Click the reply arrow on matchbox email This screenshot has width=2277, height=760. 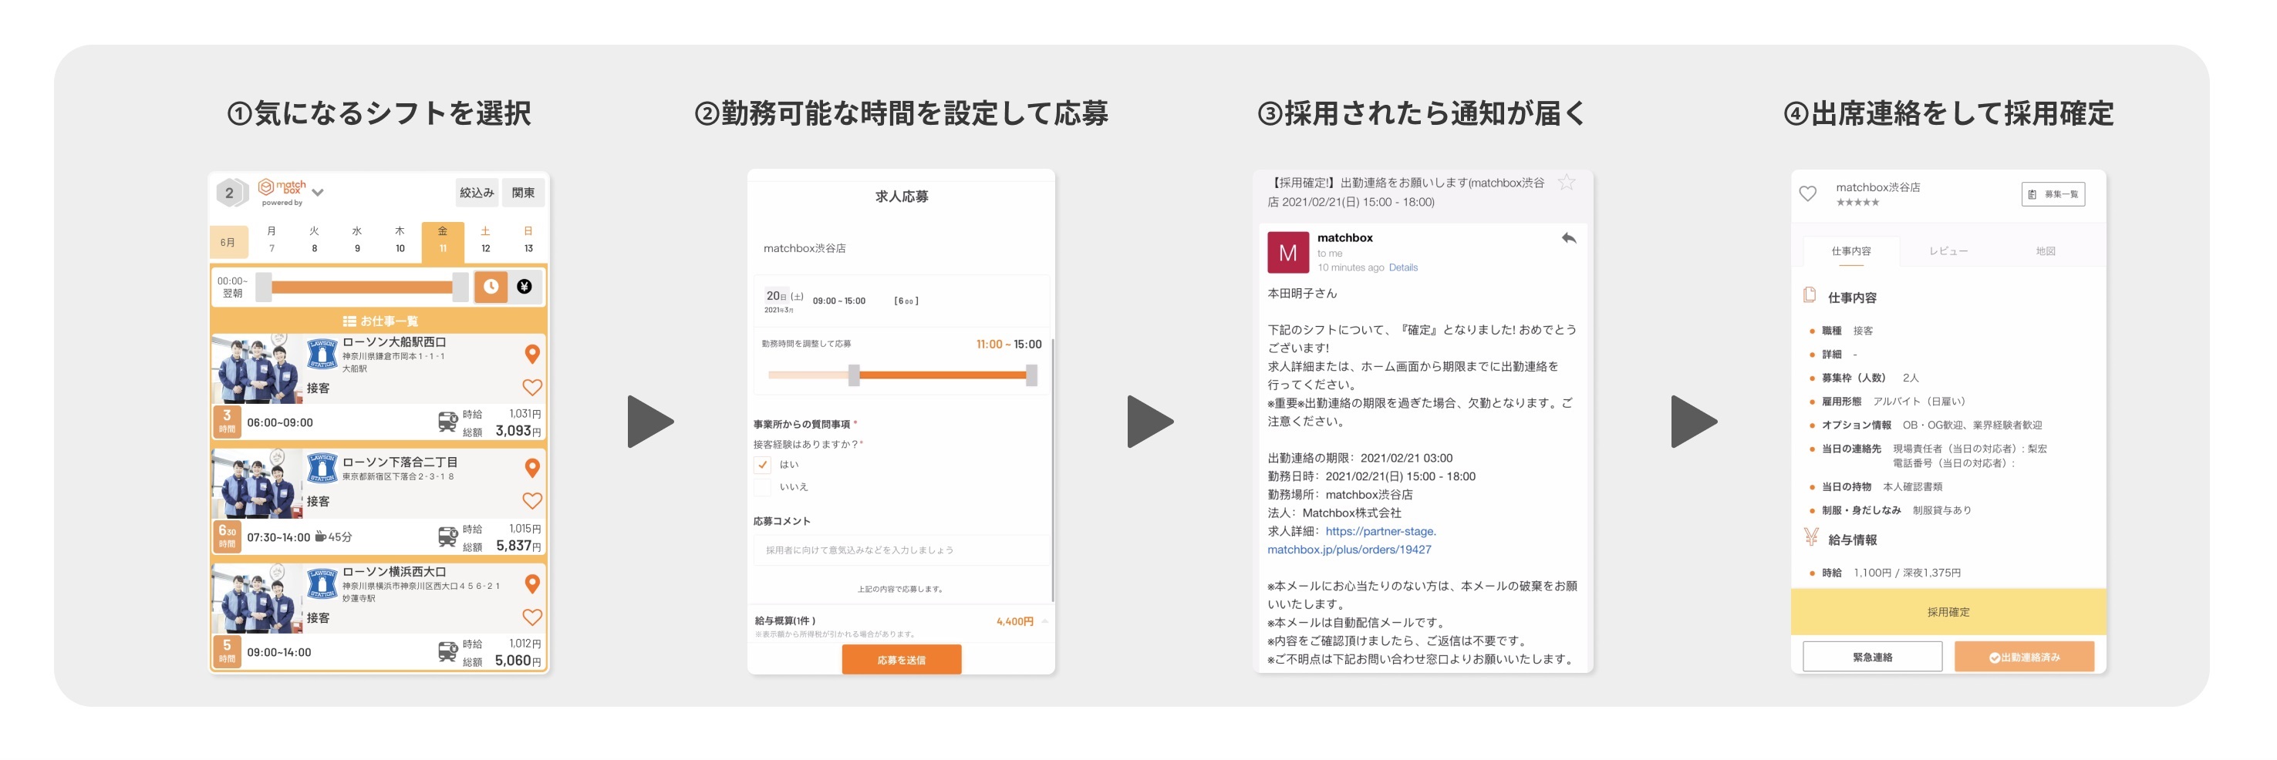(x=1569, y=237)
